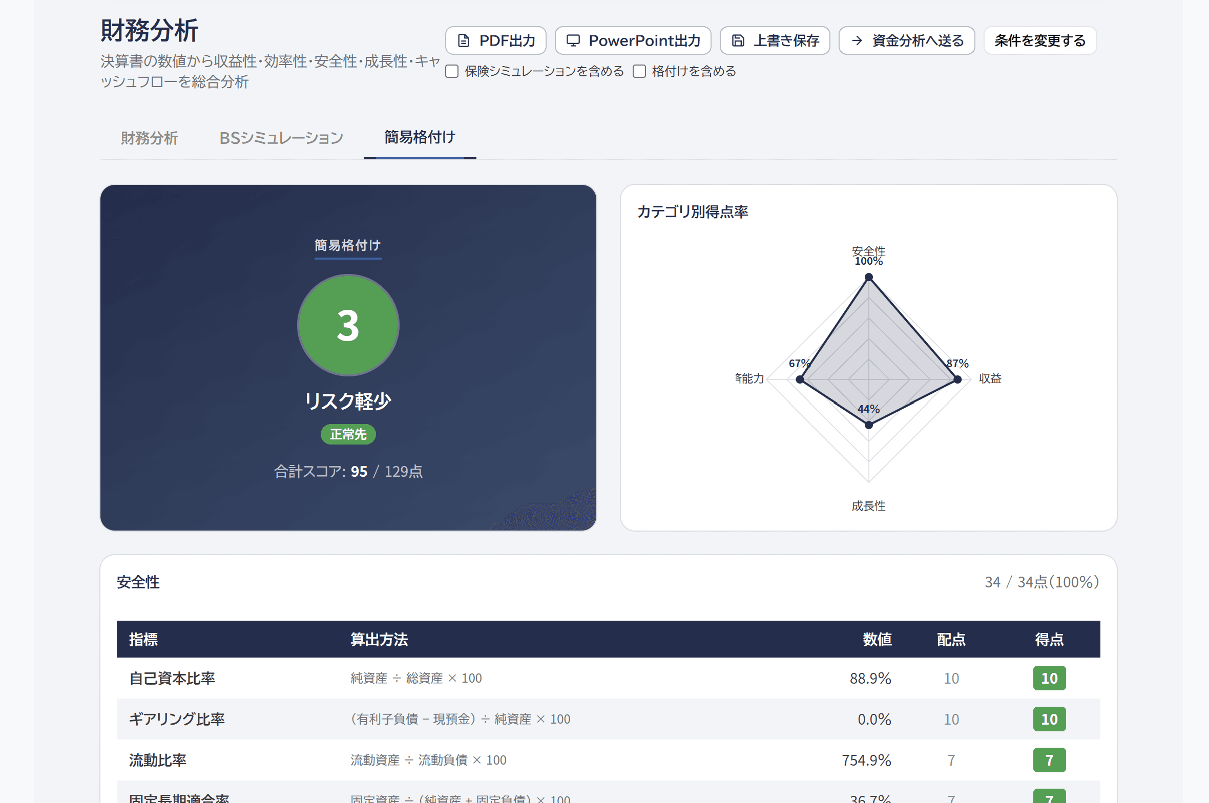Viewport: 1209px width, 803px height.
Task: Click the 純資産 ÷ 総資産 × 100 formula
Action: [416, 678]
